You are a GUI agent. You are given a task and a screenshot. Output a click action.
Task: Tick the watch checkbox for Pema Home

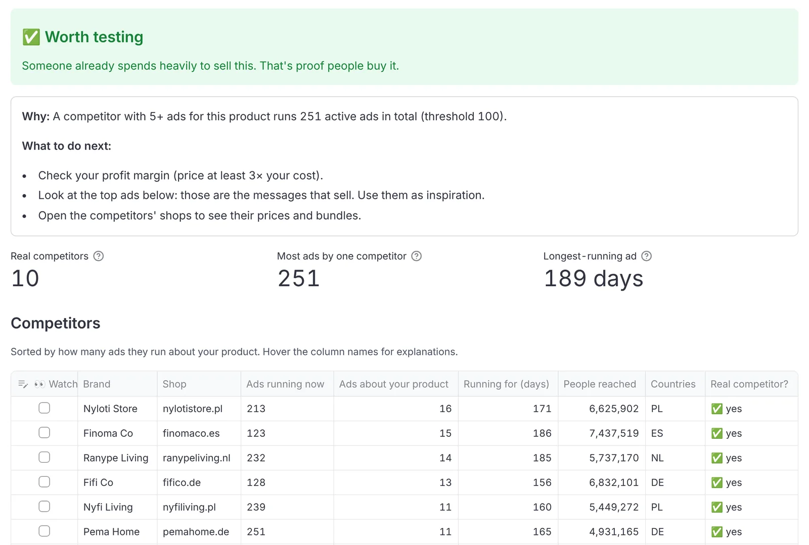(44, 531)
